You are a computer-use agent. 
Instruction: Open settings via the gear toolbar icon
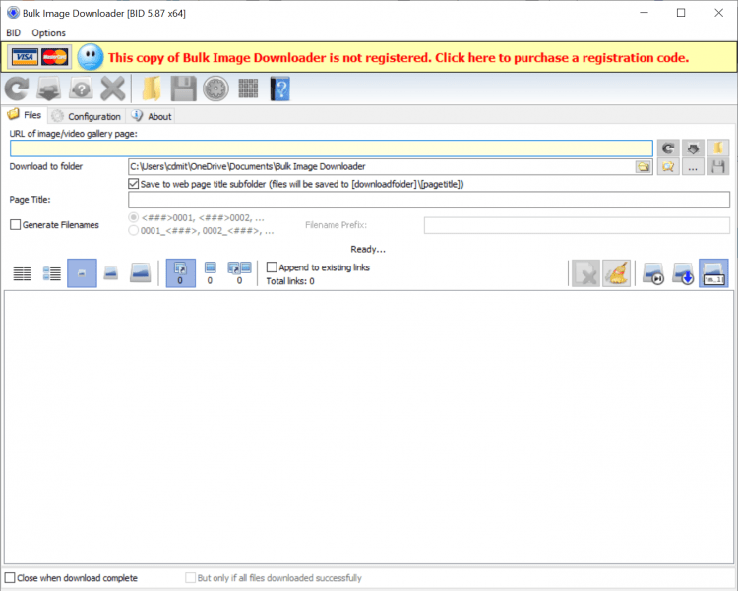point(216,89)
